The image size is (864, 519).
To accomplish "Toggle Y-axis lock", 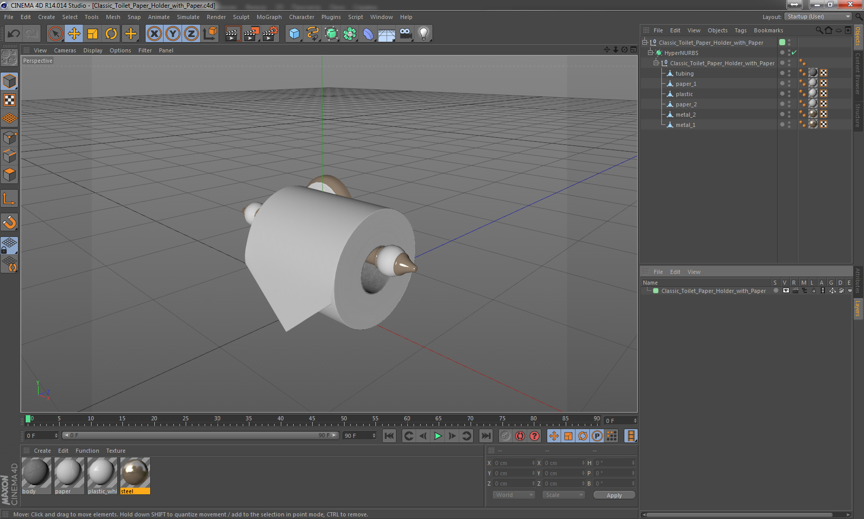I will click(173, 34).
